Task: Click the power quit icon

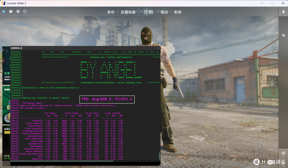Action: (25, 11)
